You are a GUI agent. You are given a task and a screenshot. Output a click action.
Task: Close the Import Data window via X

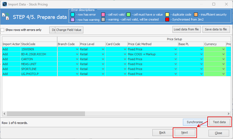(226, 4)
